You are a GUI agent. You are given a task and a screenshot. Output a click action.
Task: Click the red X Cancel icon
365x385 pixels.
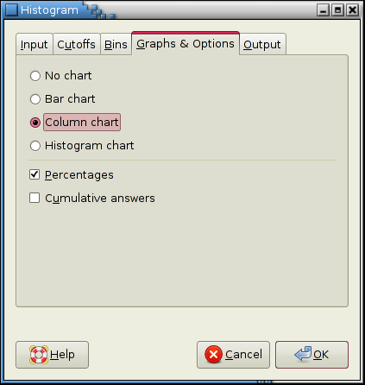(x=213, y=354)
